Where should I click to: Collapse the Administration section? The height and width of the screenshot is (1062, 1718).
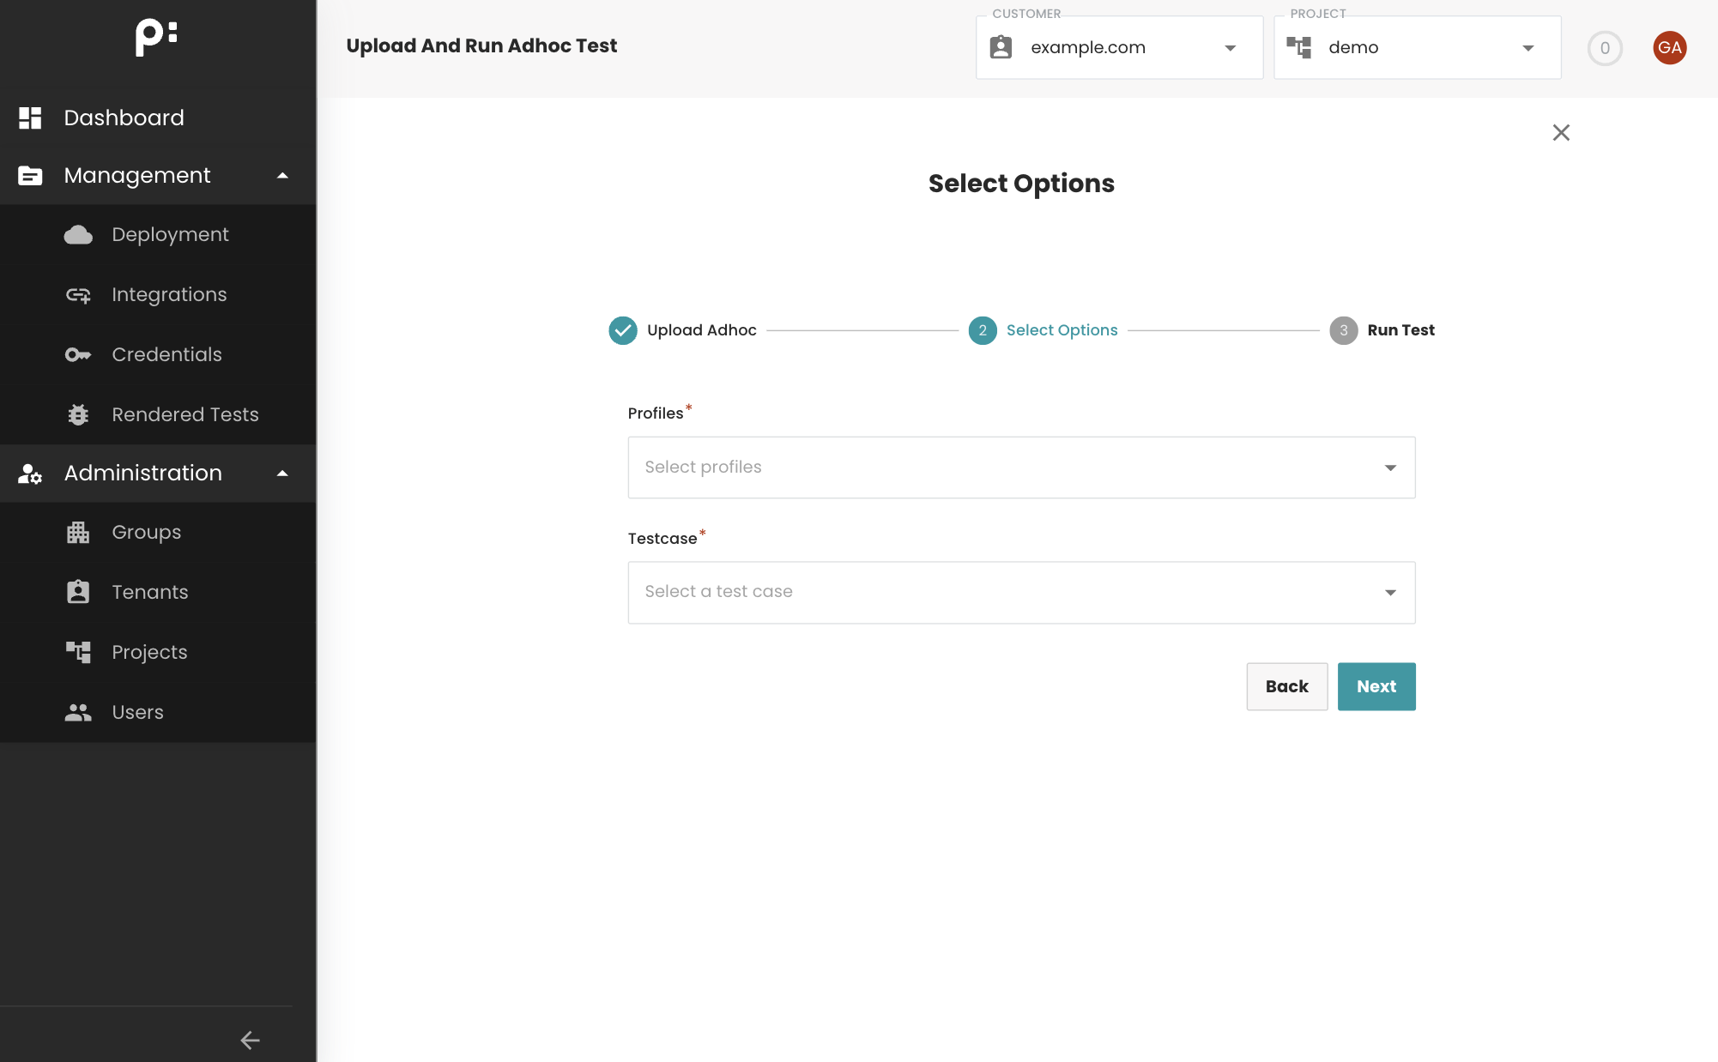click(283, 473)
